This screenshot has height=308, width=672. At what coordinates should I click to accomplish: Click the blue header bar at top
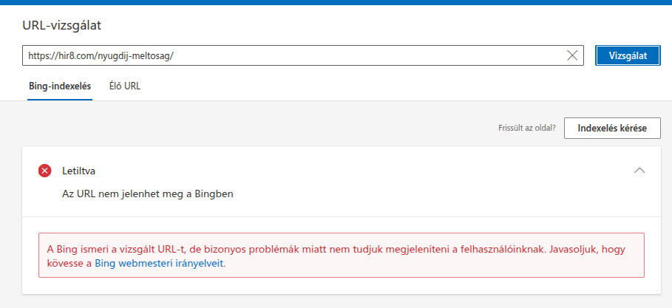click(336, 2)
